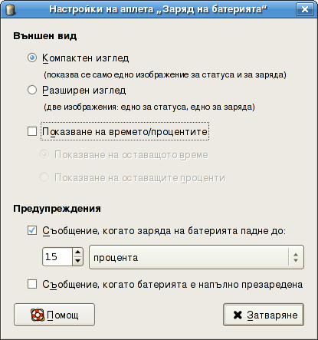Enable Показване на времето/процентите checkbox

point(32,131)
